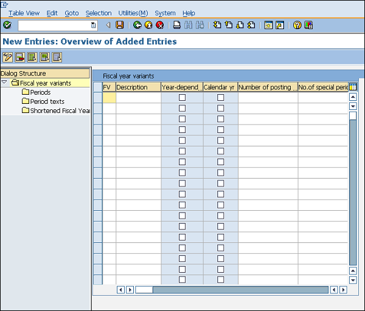
Task: Click the Description column header
Action: click(138, 87)
